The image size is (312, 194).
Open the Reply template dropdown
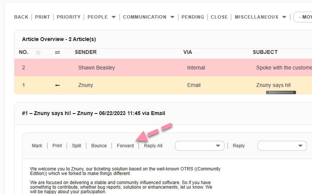coord(282,146)
